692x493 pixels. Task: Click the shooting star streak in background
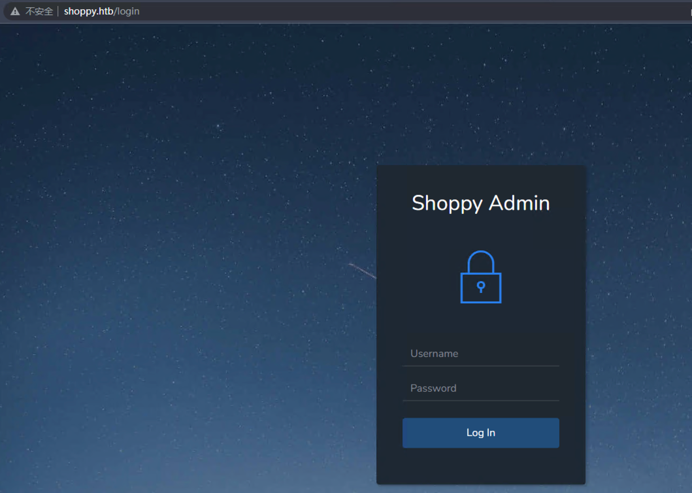[x=362, y=271]
